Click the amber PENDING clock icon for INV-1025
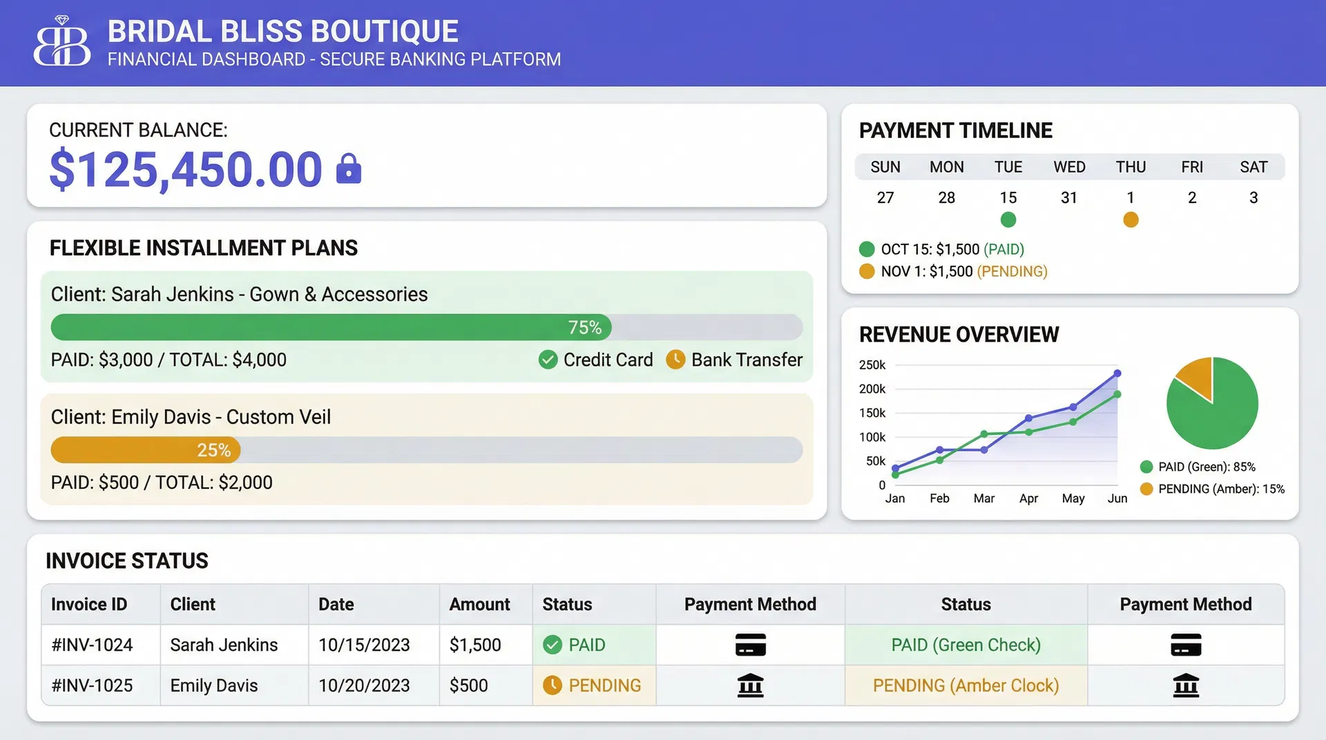The image size is (1326, 740). (x=552, y=685)
